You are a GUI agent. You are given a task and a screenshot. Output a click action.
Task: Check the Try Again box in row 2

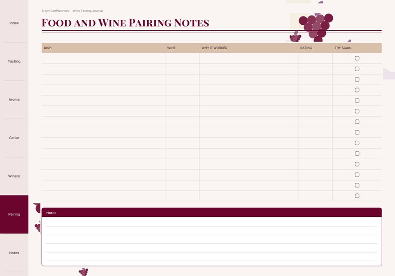click(357, 69)
